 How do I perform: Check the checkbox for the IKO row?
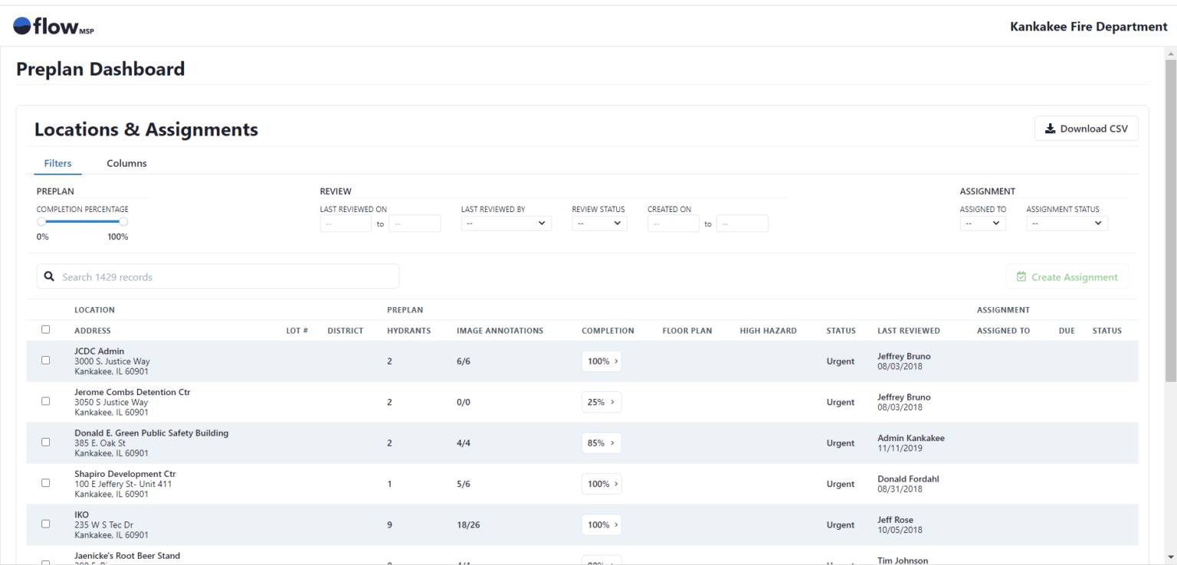pos(45,524)
